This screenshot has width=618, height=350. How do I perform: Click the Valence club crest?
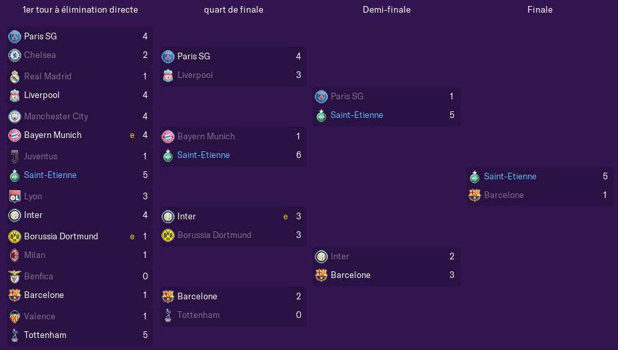point(15,317)
